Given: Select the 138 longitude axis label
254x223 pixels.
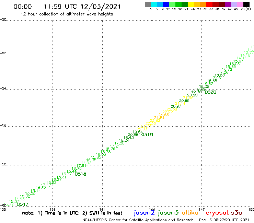Looking at the screenshot, I should tap(53, 210).
